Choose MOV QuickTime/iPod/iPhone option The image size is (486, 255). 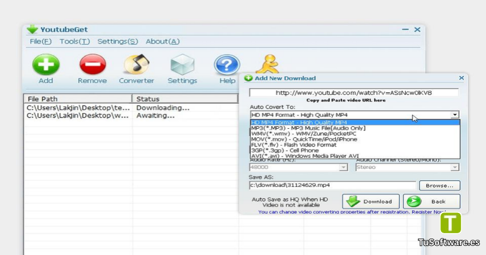355,139
